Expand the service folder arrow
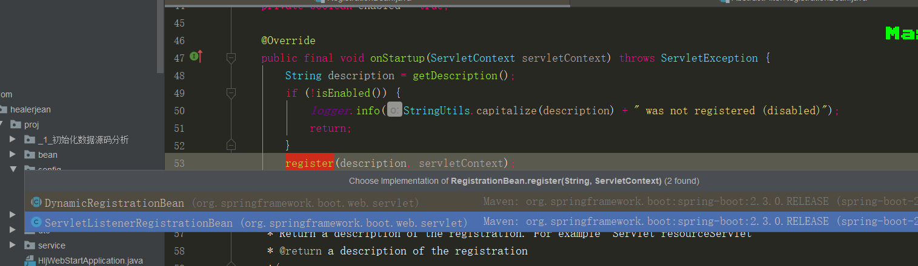This screenshot has width=918, height=266. pyautogui.click(x=13, y=245)
